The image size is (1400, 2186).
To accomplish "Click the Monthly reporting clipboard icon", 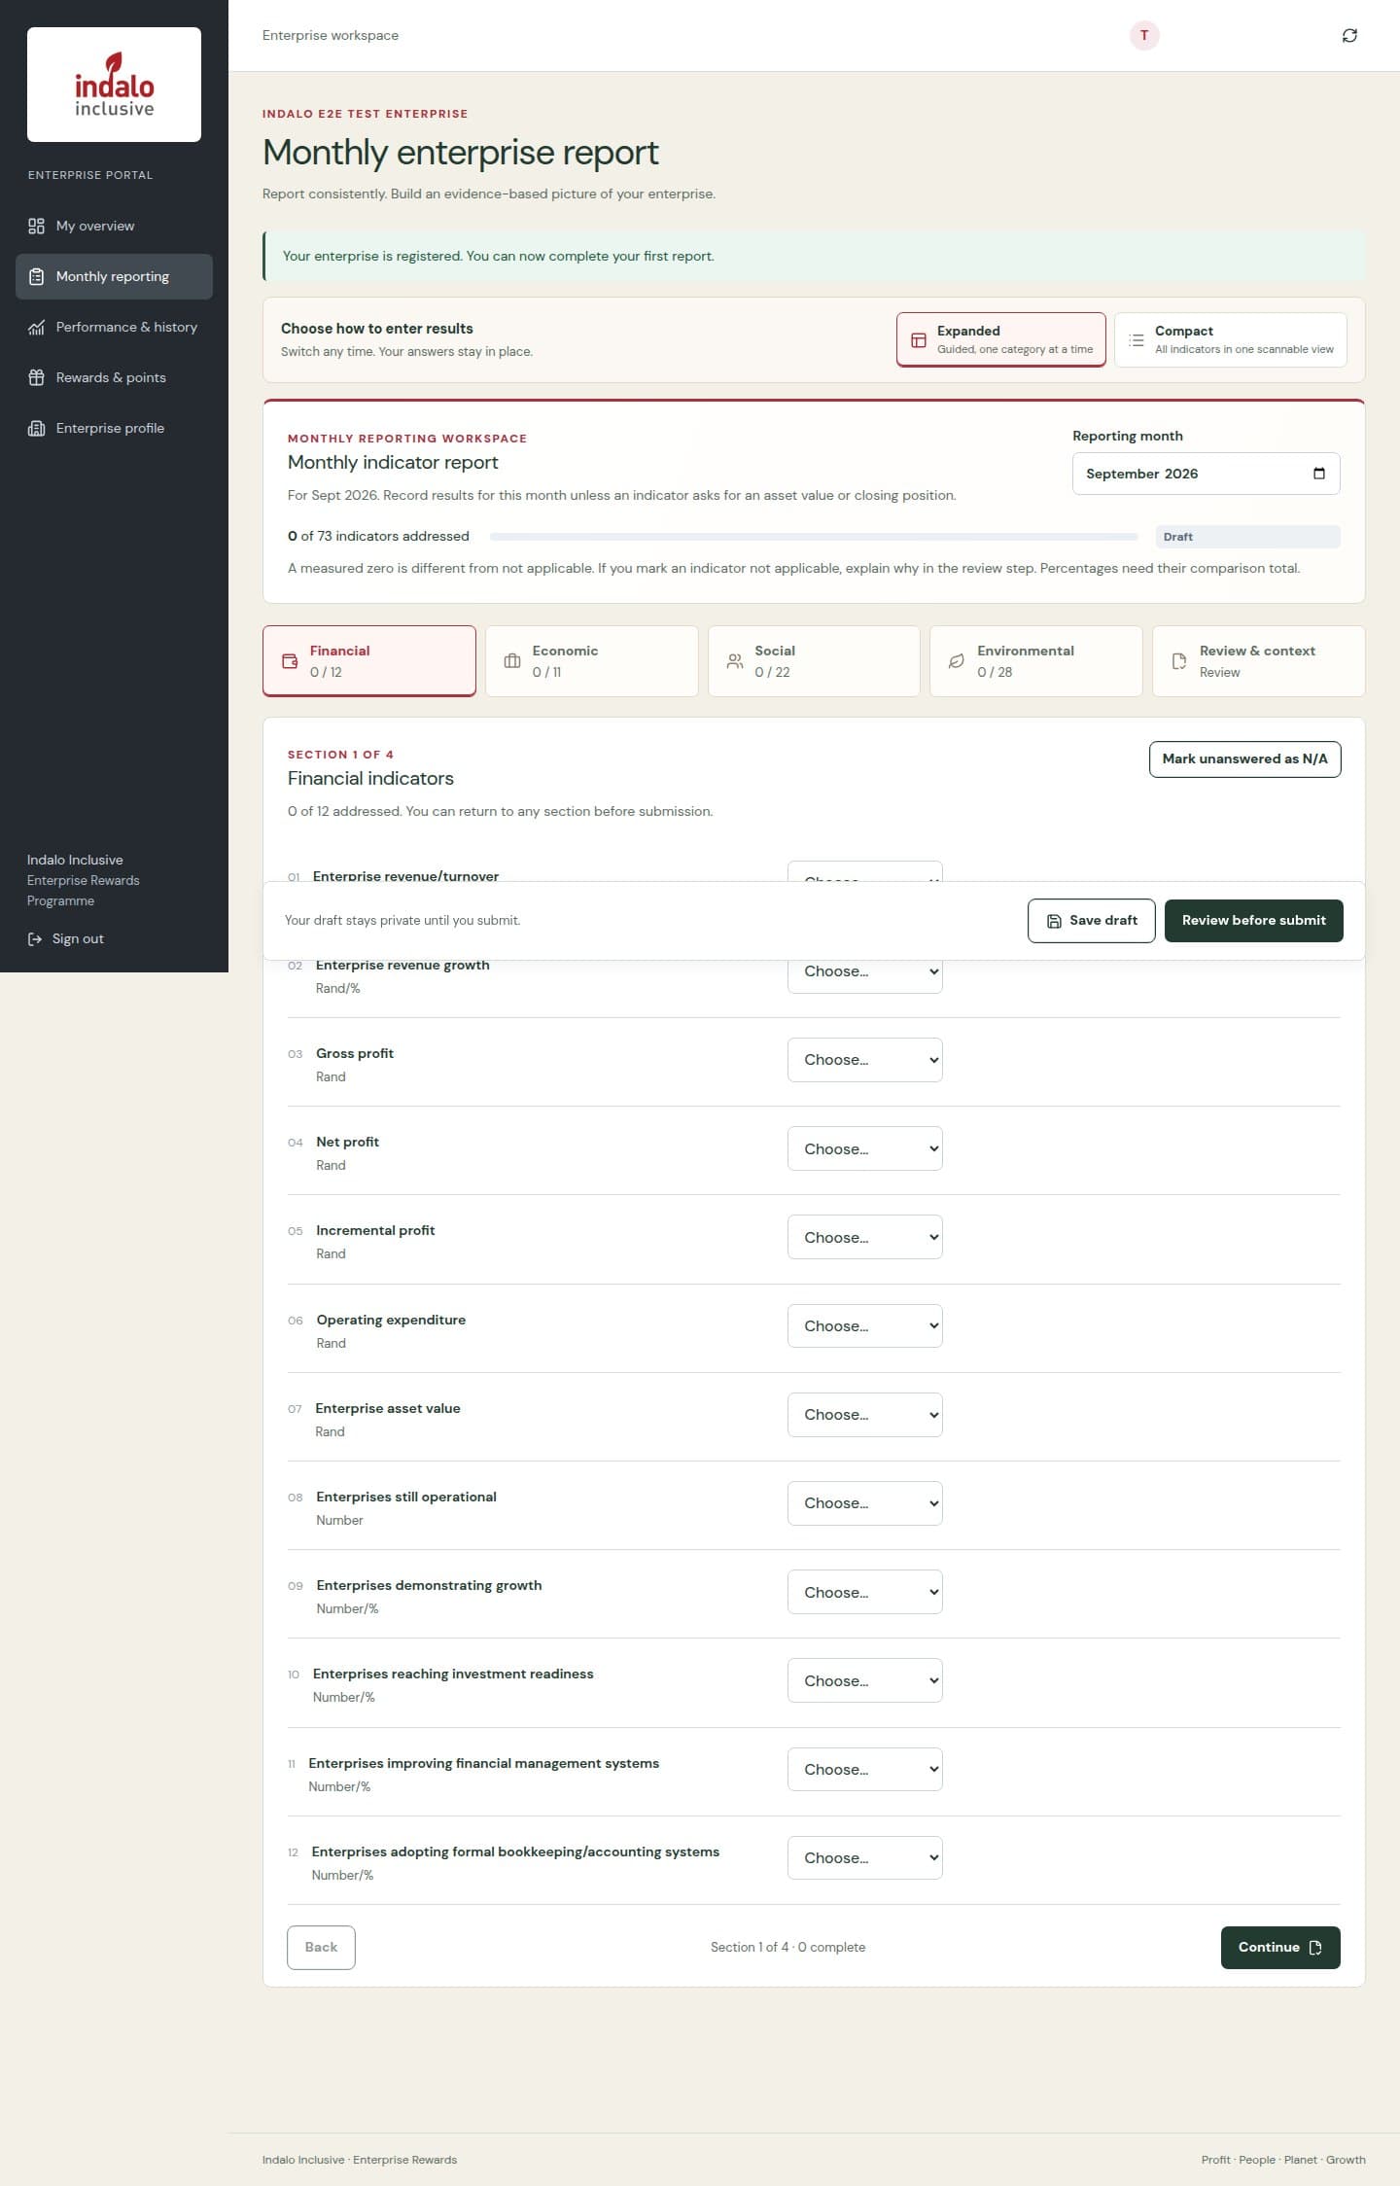I will (36, 276).
